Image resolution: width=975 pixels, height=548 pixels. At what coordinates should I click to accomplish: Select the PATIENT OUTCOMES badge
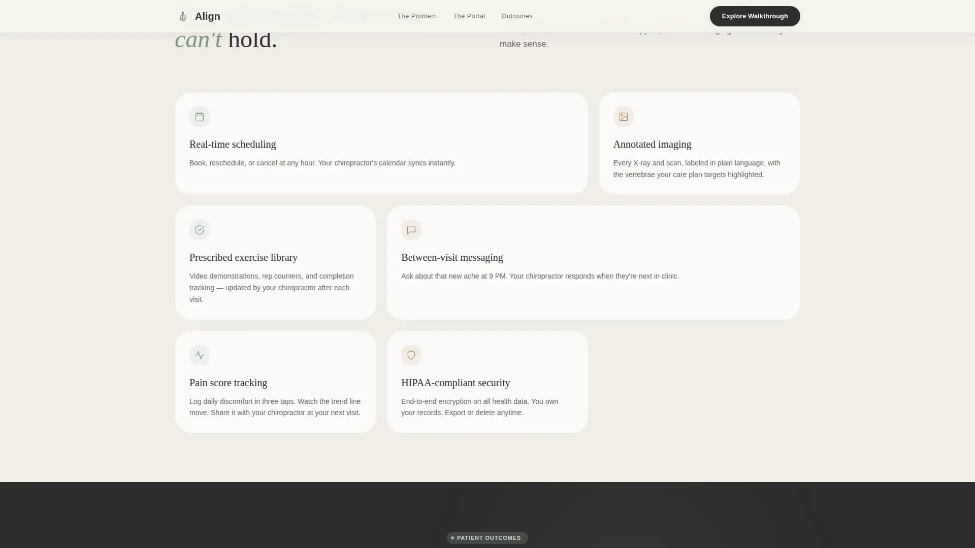click(x=487, y=538)
